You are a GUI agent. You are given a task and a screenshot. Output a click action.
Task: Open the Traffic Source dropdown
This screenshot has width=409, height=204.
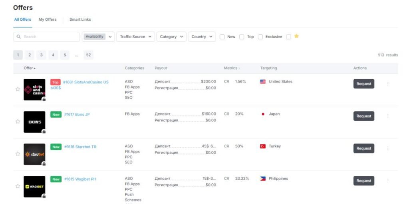pos(135,37)
